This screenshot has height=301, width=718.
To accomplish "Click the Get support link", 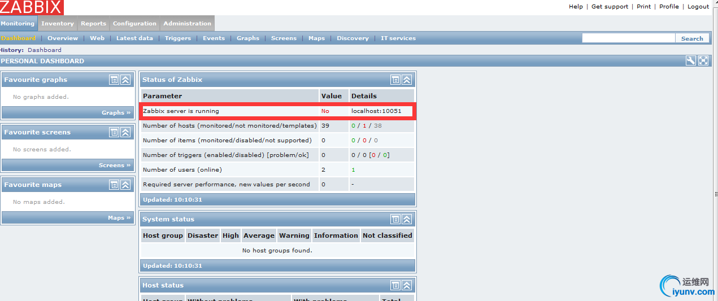I will click(x=610, y=7).
